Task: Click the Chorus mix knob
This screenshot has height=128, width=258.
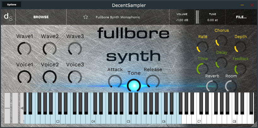Action: [222, 41]
